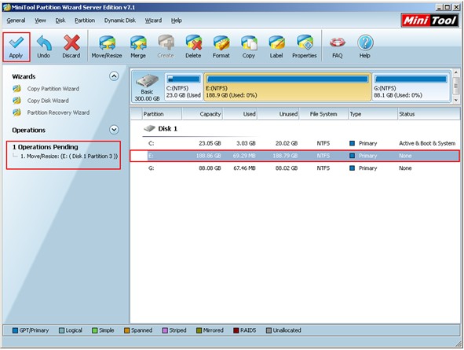464x350 pixels.
Task: Click the Simple legend color swatch
Action: [95, 330]
